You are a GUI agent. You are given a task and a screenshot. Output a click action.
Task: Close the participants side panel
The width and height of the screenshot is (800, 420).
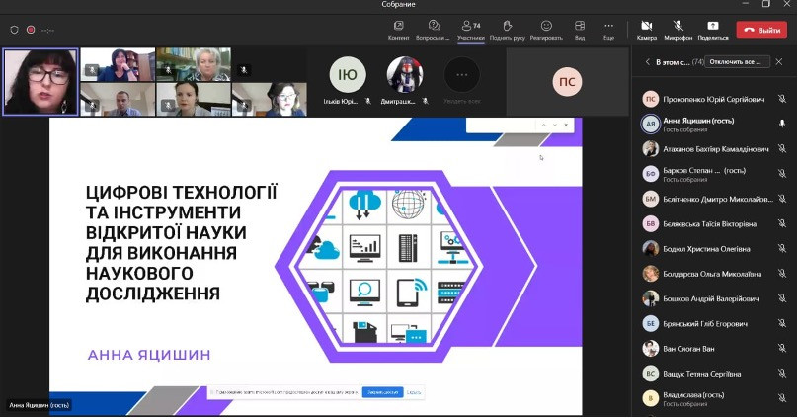[778, 61]
